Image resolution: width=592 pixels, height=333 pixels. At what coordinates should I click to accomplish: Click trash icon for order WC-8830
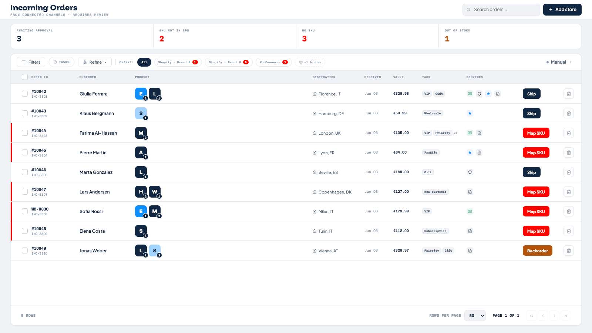(x=569, y=211)
